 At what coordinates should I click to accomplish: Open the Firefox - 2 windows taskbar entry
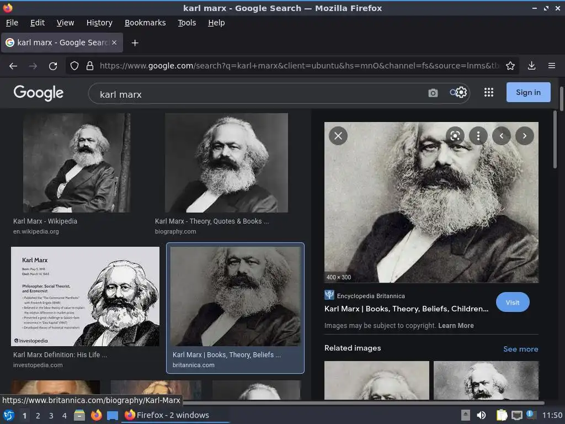(x=175, y=415)
